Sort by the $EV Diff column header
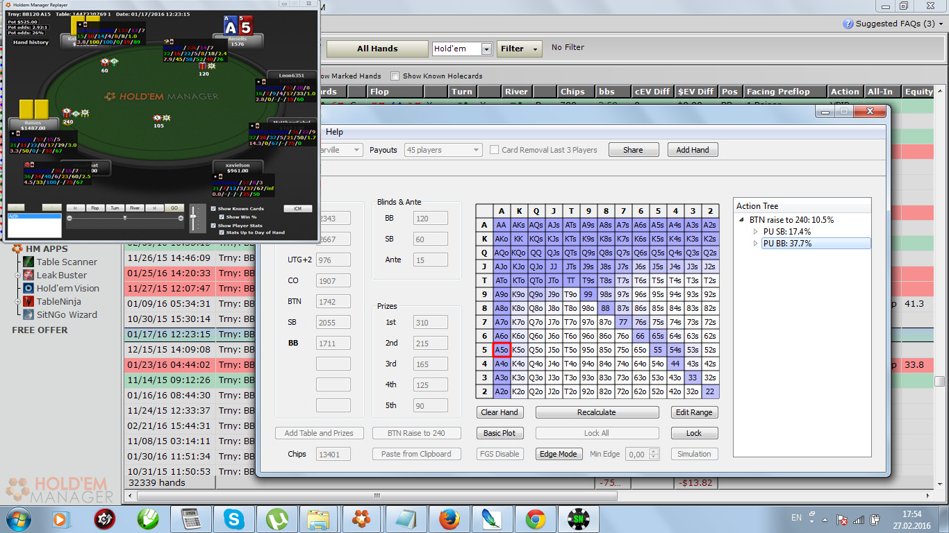The image size is (949, 533). pos(695,92)
